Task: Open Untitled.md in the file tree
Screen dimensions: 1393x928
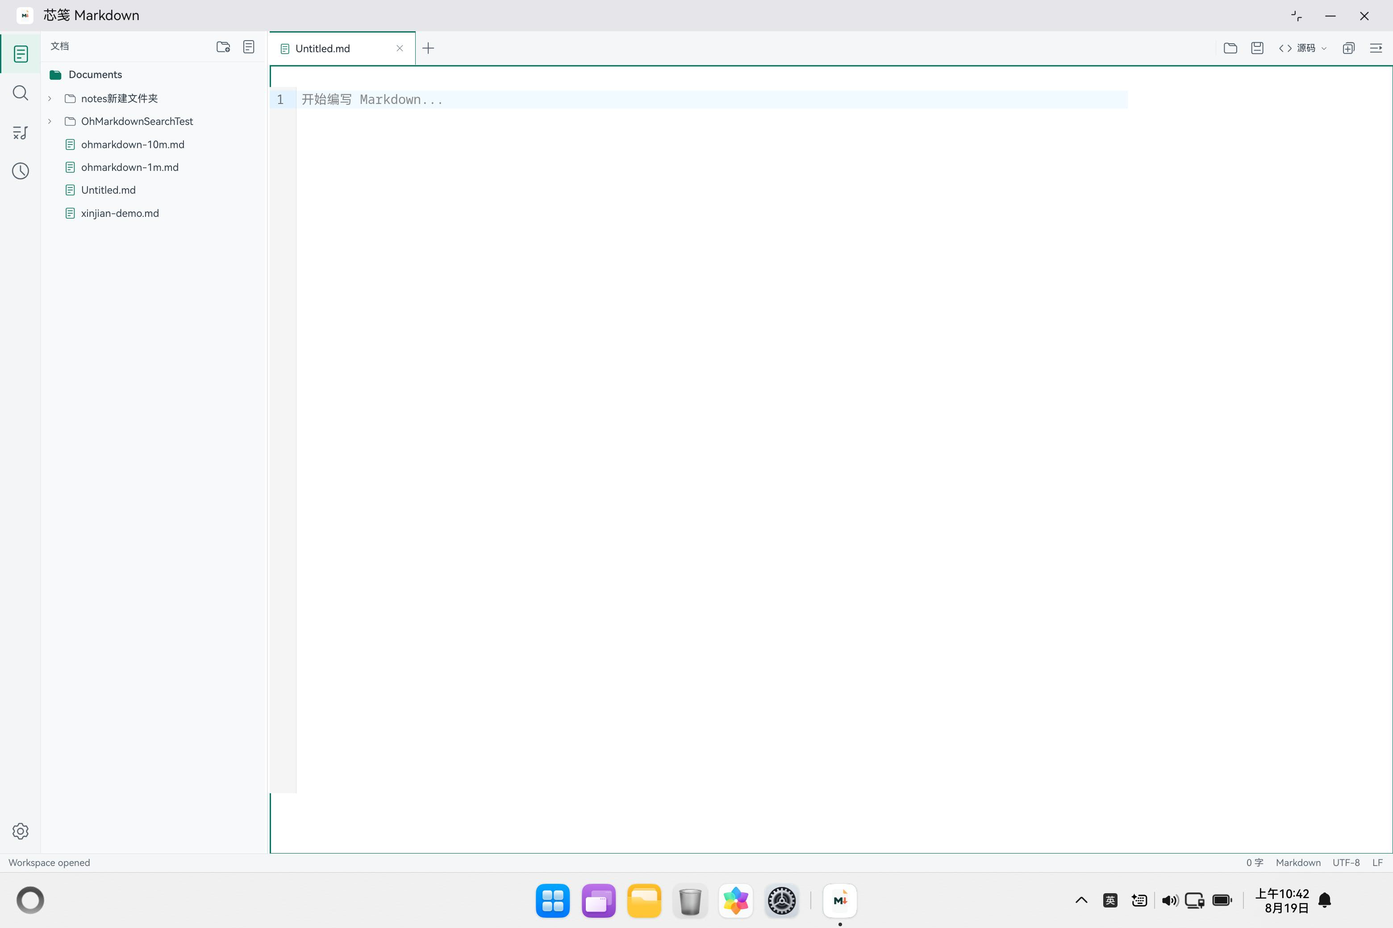Action: coord(154,190)
